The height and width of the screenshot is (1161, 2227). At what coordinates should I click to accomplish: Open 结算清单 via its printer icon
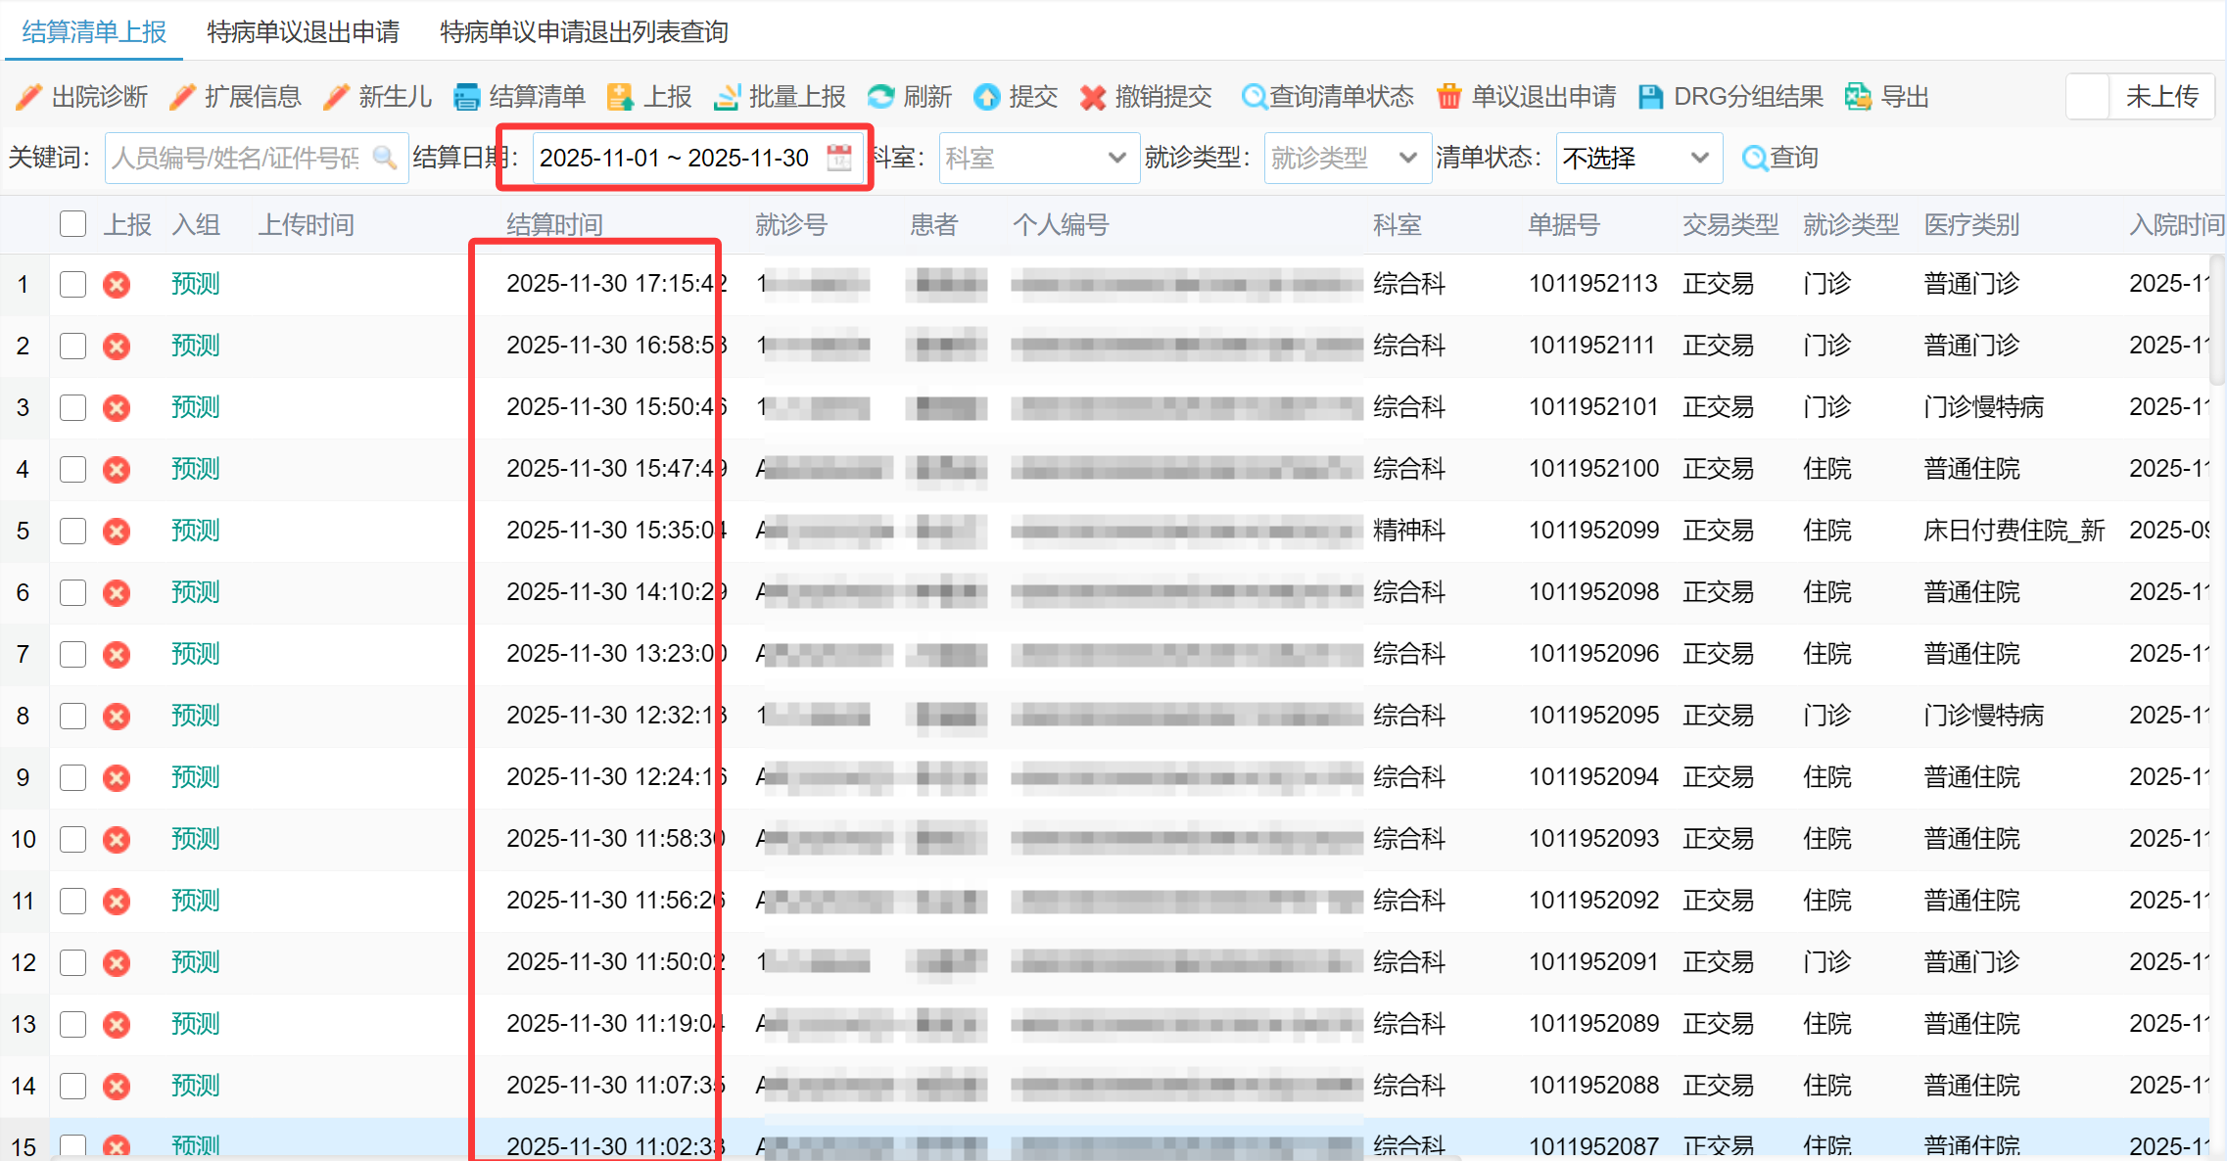pyautogui.click(x=467, y=97)
